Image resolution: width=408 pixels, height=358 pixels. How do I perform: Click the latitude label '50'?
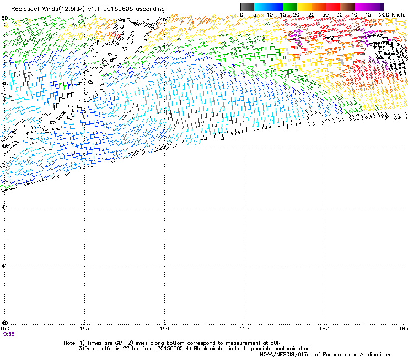click(x=4, y=18)
